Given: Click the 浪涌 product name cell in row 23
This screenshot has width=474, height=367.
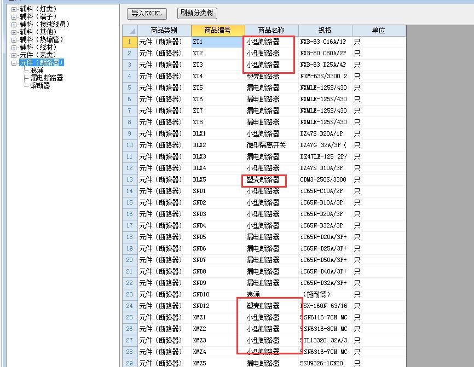Looking at the screenshot, I should point(271,294).
